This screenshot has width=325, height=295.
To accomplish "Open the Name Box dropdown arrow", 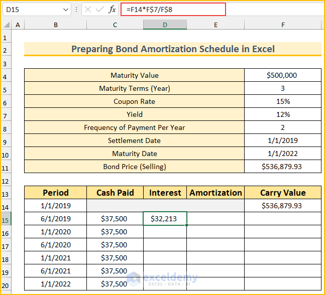I will click(67, 10).
